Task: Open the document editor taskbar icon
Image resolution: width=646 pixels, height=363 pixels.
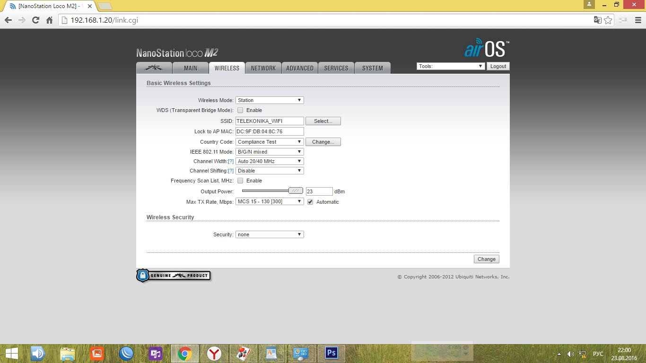Action: click(271, 353)
